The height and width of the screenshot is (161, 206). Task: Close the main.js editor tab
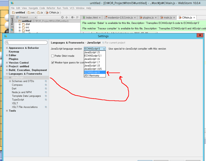174,17
